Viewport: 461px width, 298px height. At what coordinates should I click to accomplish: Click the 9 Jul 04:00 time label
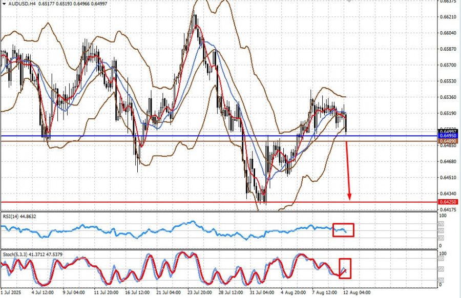point(74,293)
